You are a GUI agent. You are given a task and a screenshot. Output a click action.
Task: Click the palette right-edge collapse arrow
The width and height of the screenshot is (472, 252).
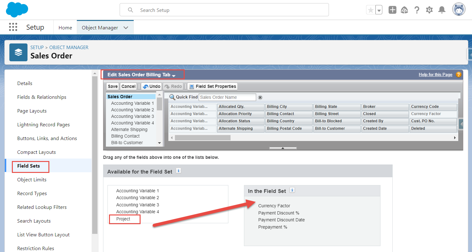[461, 124]
